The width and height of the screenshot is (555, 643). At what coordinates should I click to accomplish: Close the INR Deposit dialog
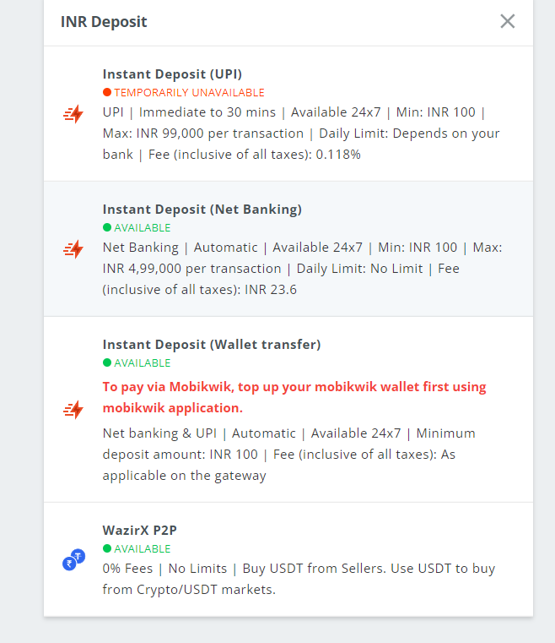(507, 21)
